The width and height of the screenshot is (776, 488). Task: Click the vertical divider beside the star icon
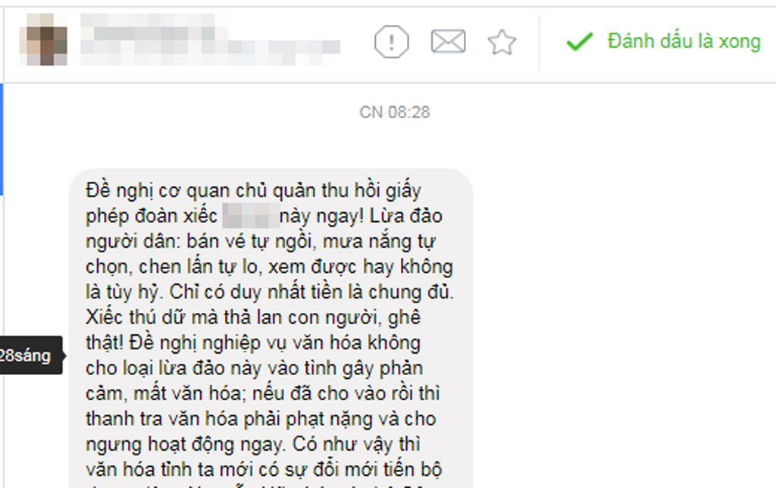point(539,42)
